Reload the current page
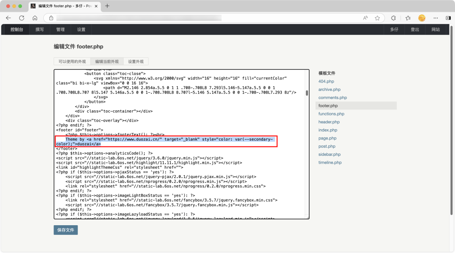 click(x=22, y=18)
